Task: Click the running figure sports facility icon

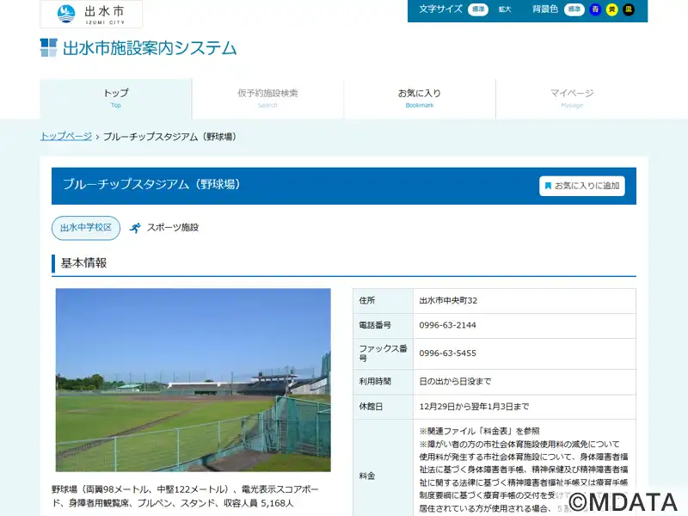Action: [x=135, y=228]
